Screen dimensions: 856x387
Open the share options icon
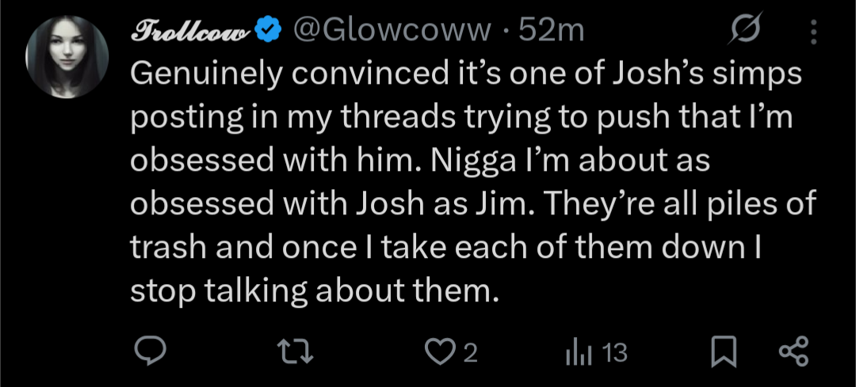pos(794,352)
